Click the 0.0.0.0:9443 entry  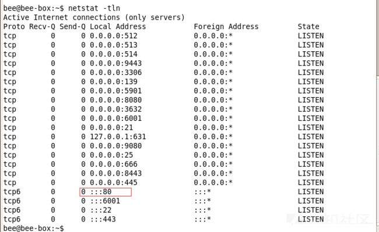click(x=116, y=63)
